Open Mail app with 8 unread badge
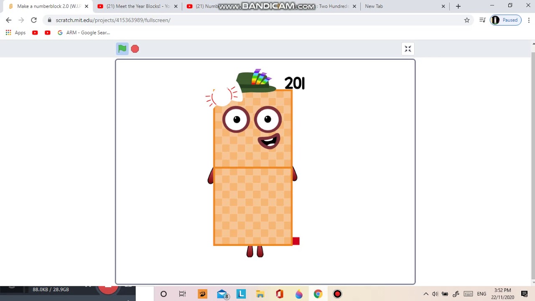This screenshot has height=301, width=535. pos(223,294)
